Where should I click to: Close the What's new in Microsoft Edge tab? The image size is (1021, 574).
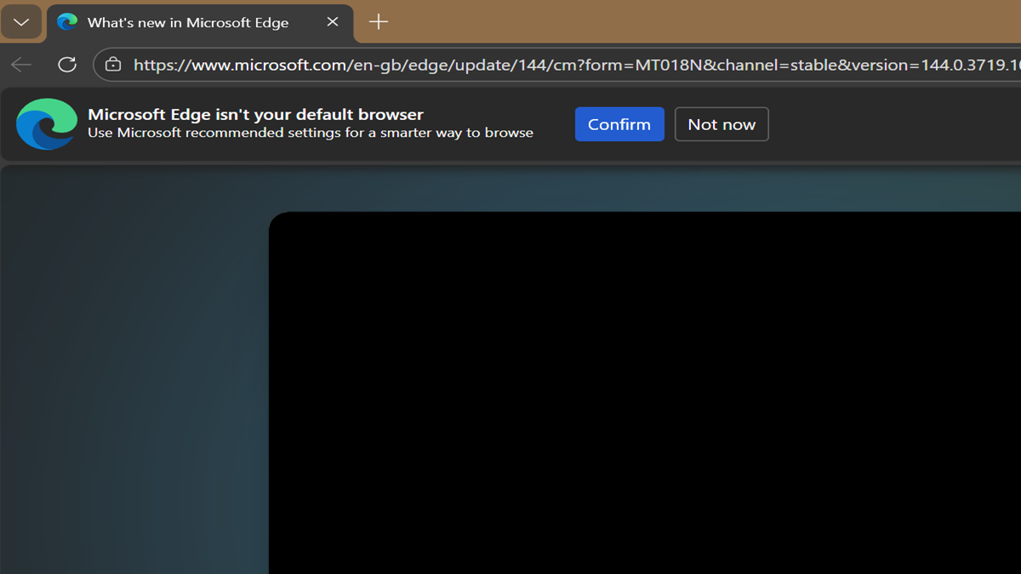click(x=333, y=22)
